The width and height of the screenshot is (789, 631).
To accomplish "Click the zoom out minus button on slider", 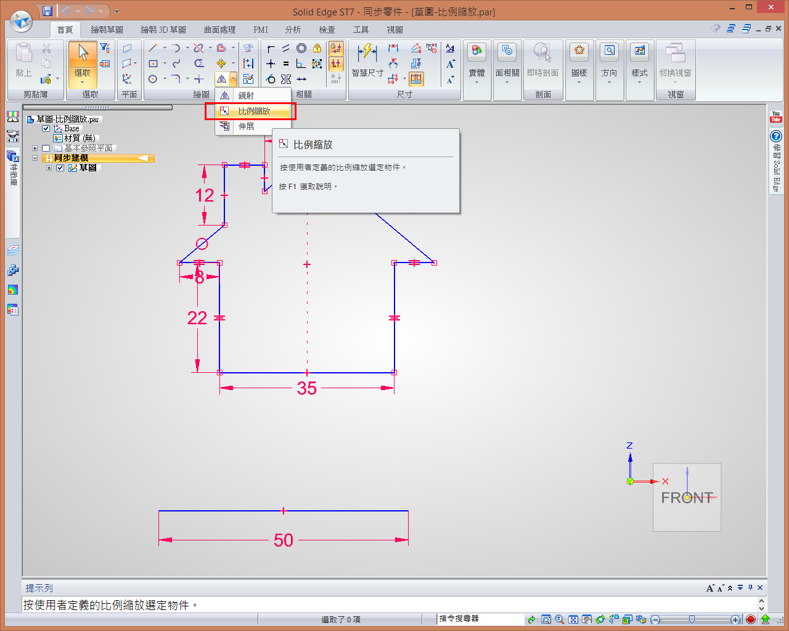I will point(655,619).
